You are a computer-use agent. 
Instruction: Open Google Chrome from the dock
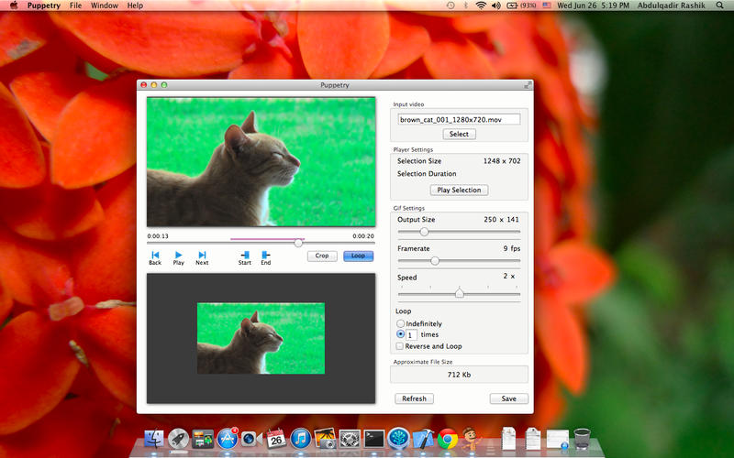[x=448, y=439]
